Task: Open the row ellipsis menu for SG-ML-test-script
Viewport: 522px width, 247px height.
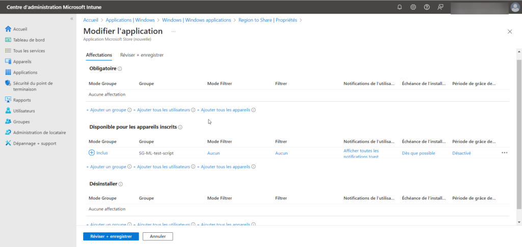Action: 504,152
